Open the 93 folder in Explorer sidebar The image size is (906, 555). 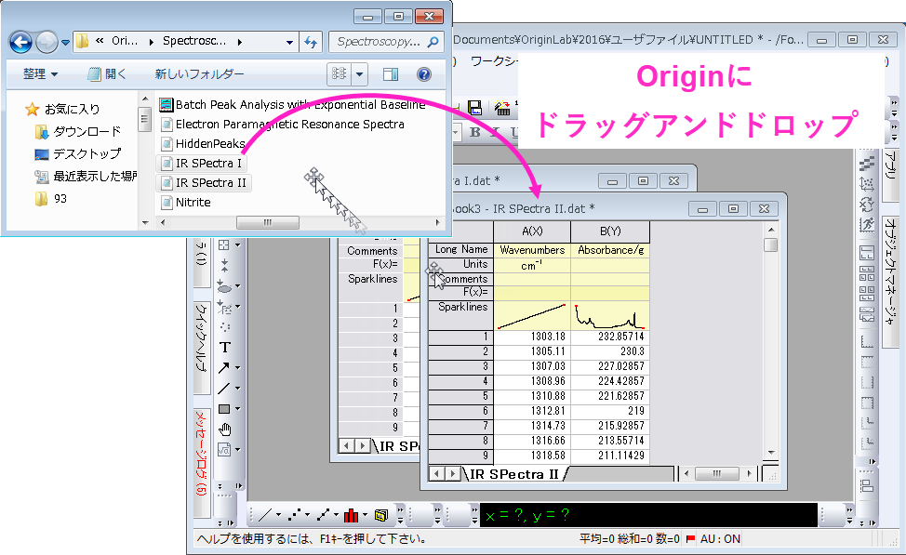coord(51,199)
